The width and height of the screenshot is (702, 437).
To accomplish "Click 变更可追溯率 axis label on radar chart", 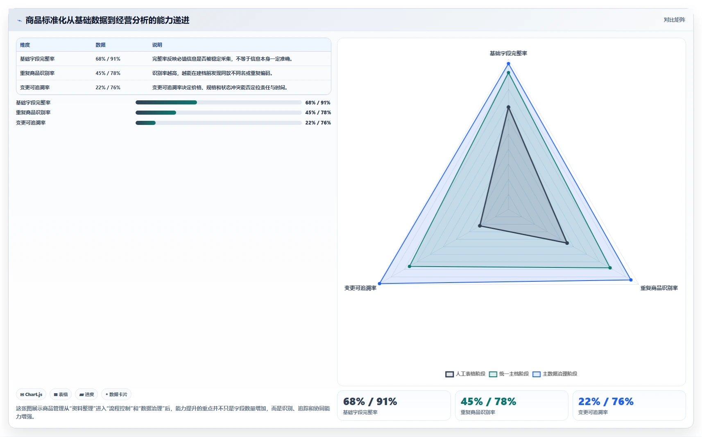I will click(x=360, y=288).
